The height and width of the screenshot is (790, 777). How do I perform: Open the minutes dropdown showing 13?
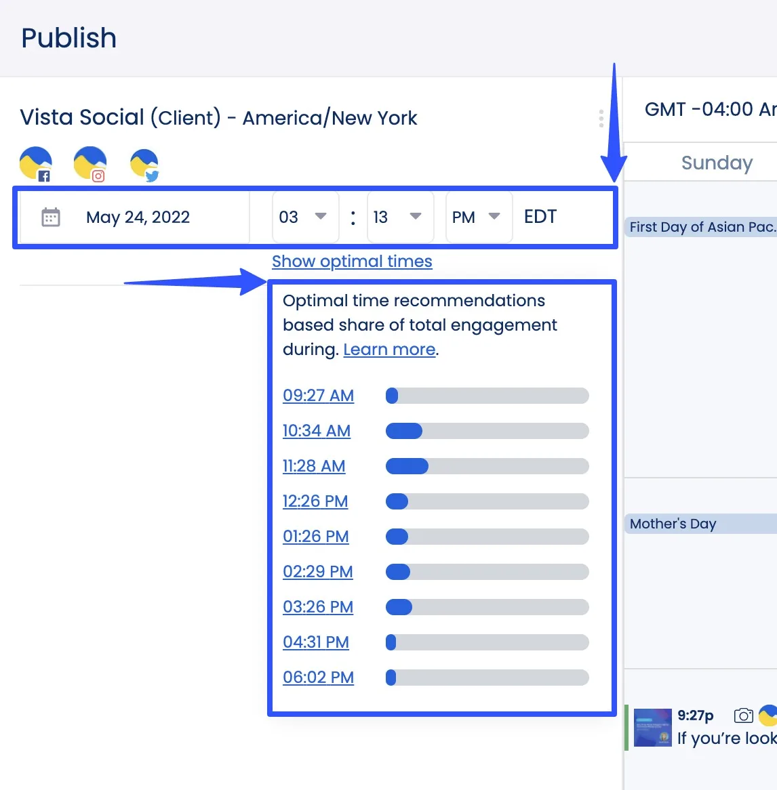point(399,217)
